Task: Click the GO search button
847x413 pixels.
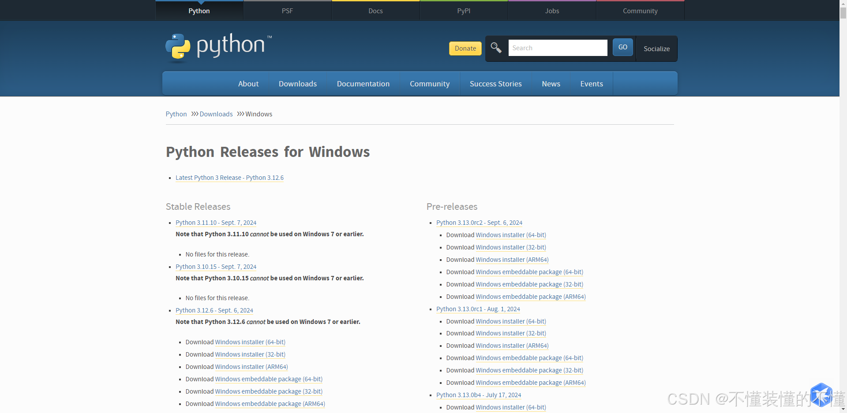Action: [x=622, y=47]
